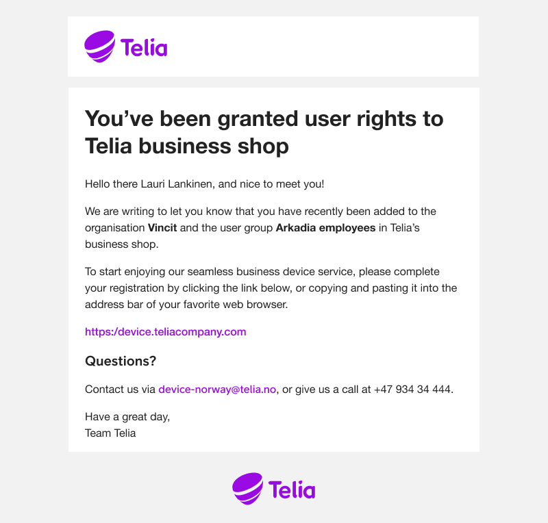
Task: Click the Contact us via text
Action: [x=121, y=390]
